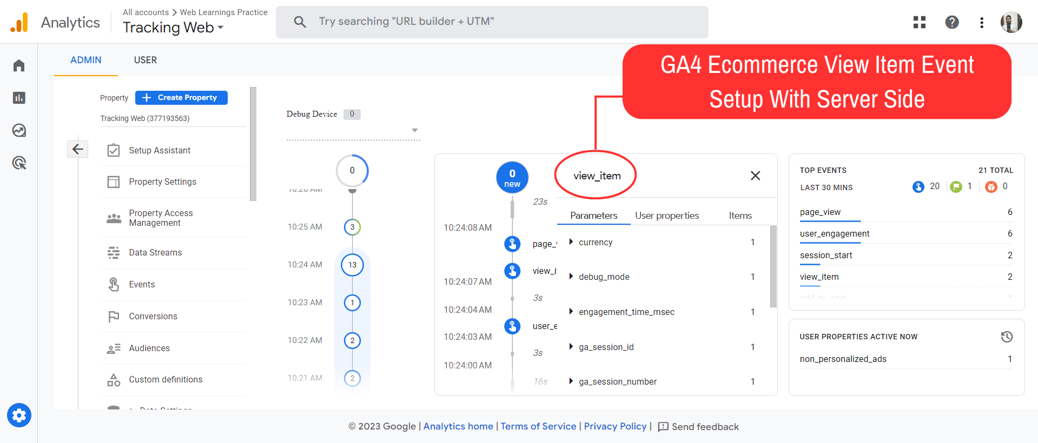The image size is (1038, 443).
Task: Expand the ga_session_id parameter
Action: 570,347
